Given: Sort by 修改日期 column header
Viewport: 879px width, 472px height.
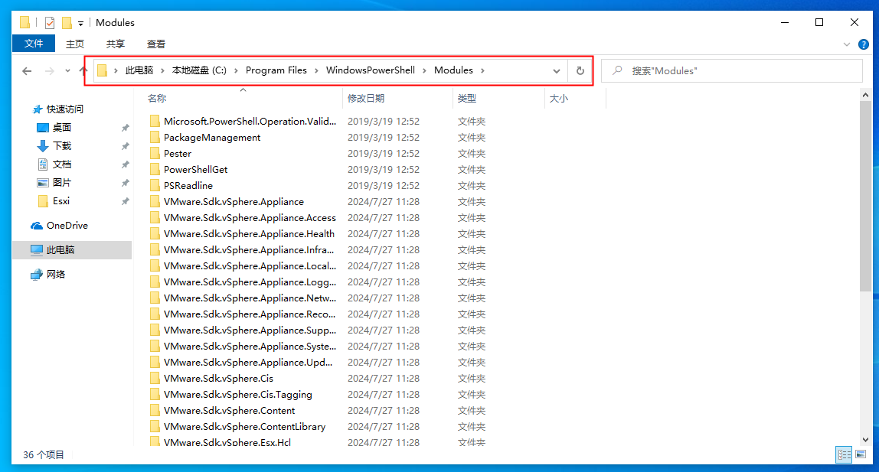Looking at the screenshot, I should pyautogui.click(x=366, y=98).
